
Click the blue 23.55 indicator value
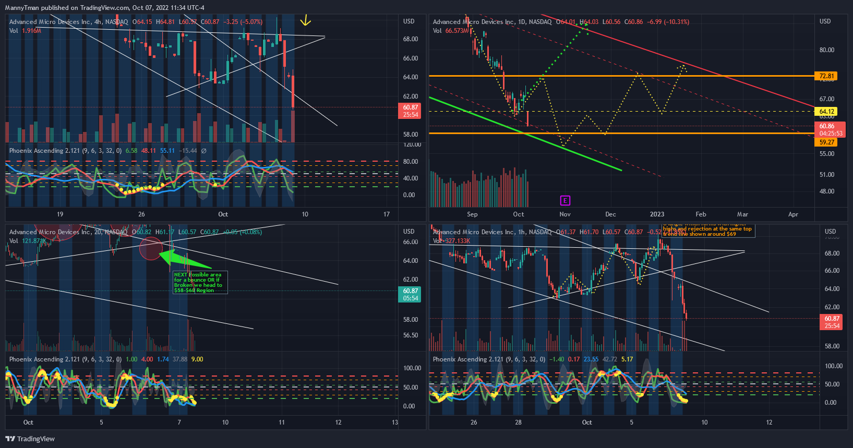(591, 359)
